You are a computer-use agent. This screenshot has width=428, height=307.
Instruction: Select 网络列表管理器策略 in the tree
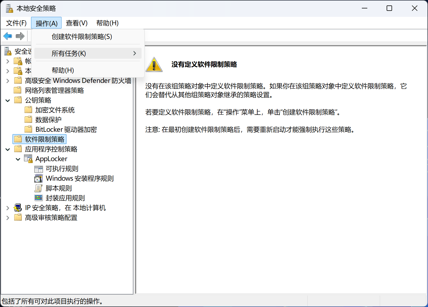click(x=54, y=90)
